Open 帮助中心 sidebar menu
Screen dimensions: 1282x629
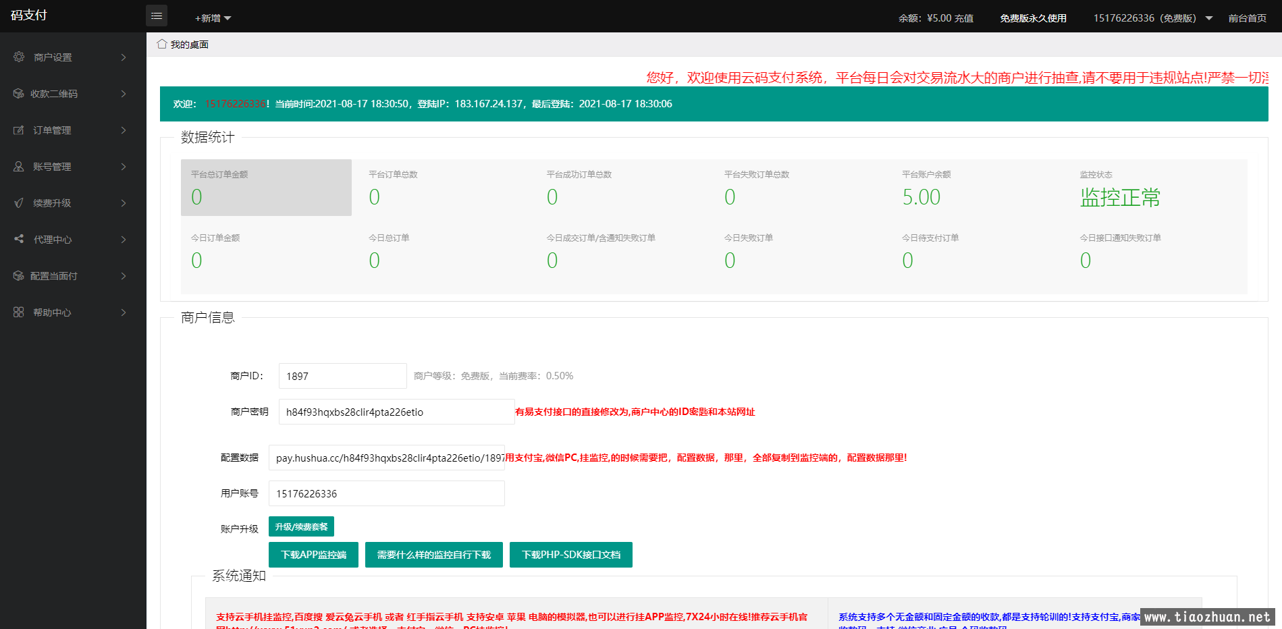point(73,312)
